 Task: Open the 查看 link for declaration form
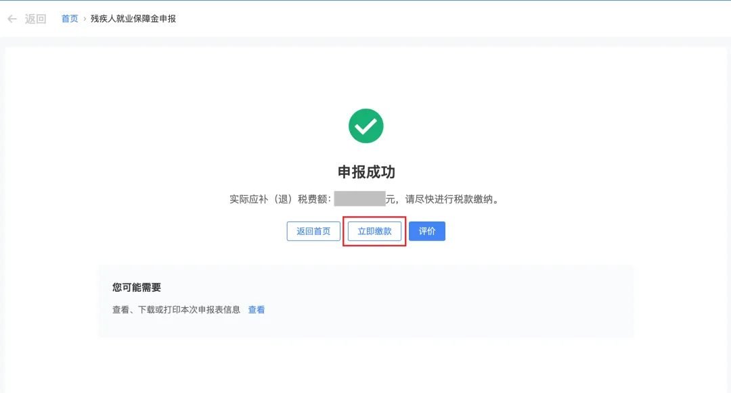click(x=257, y=310)
